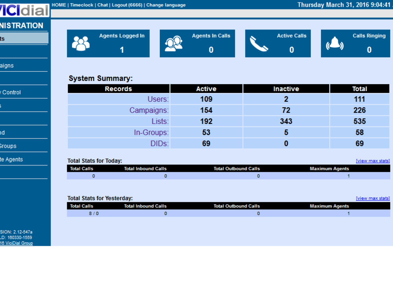Open the Lists records link
The width and height of the screenshot is (393, 295).
160,121
